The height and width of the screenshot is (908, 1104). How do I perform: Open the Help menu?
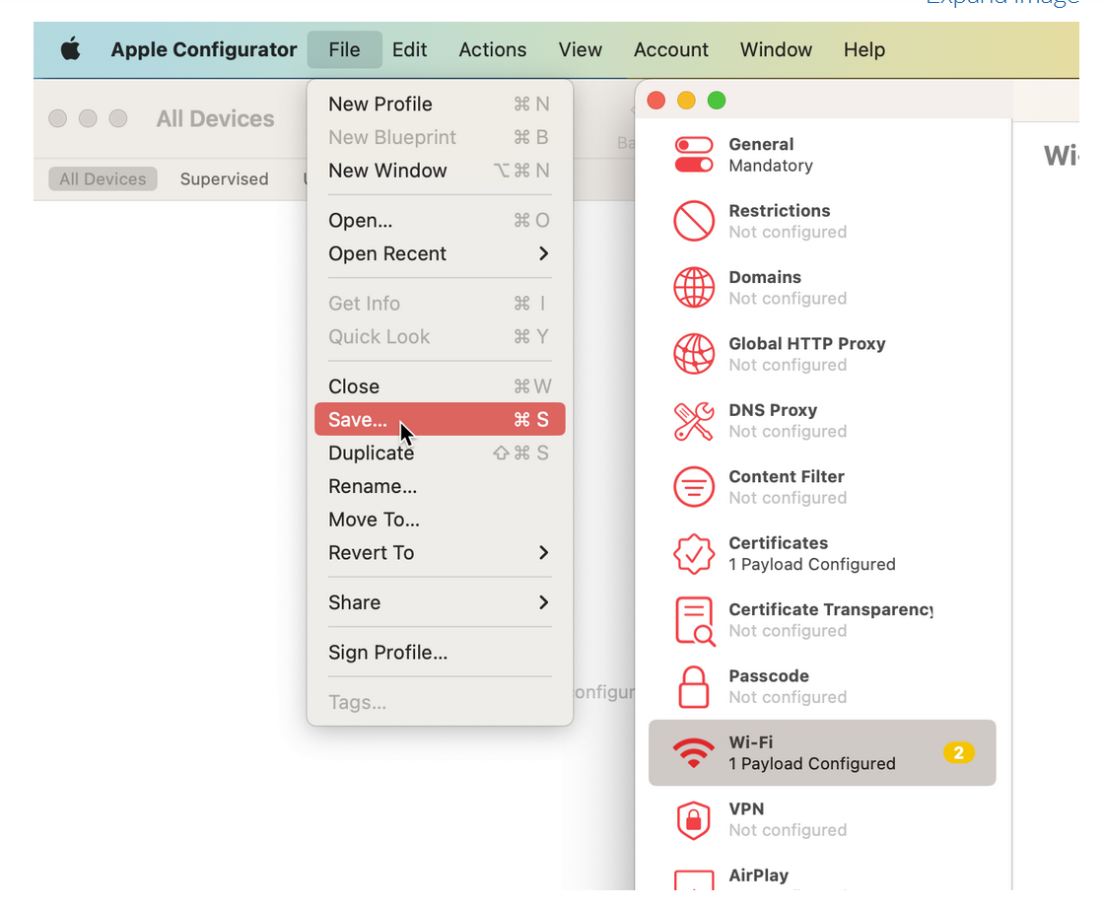864,49
